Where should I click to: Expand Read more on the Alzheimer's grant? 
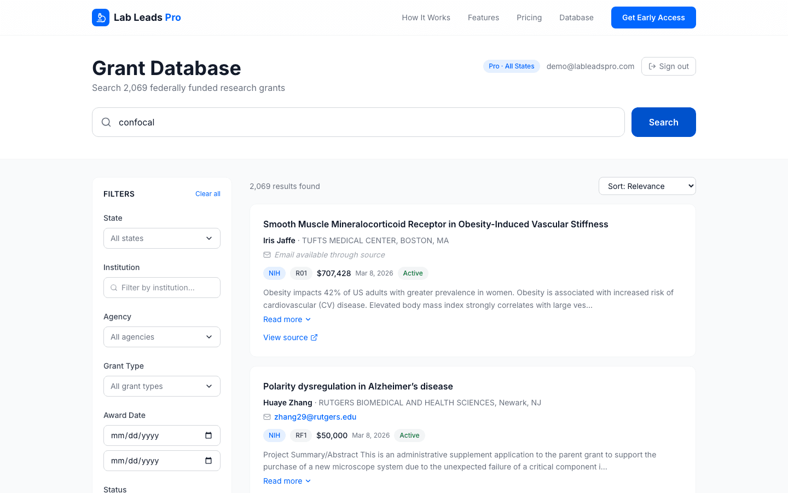287,481
